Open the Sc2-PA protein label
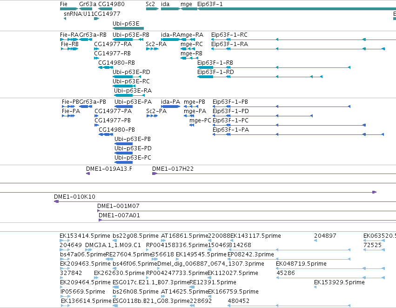 point(156,111)
